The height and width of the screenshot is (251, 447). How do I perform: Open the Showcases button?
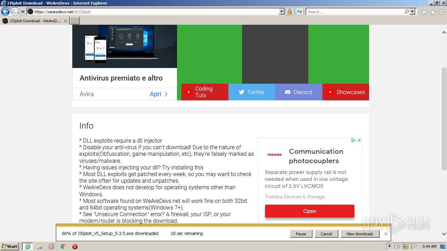[x=346, y=92]
